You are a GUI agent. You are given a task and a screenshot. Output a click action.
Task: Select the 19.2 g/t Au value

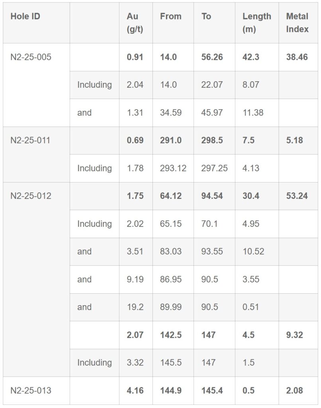pos(135,307)
